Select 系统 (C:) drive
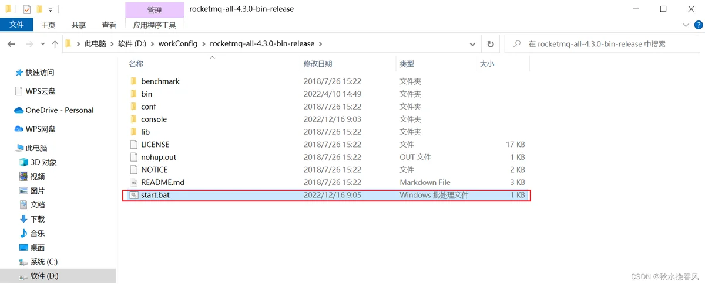This screenshot has width=705, height=284. 43,262
